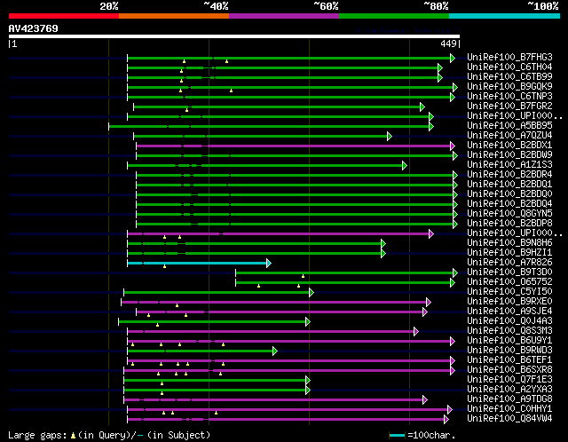The height and width of the screenshot is (442, 568).
Task: Click the cyan alignment bar in the A7R826 row
Action: (x=197, y=263)
